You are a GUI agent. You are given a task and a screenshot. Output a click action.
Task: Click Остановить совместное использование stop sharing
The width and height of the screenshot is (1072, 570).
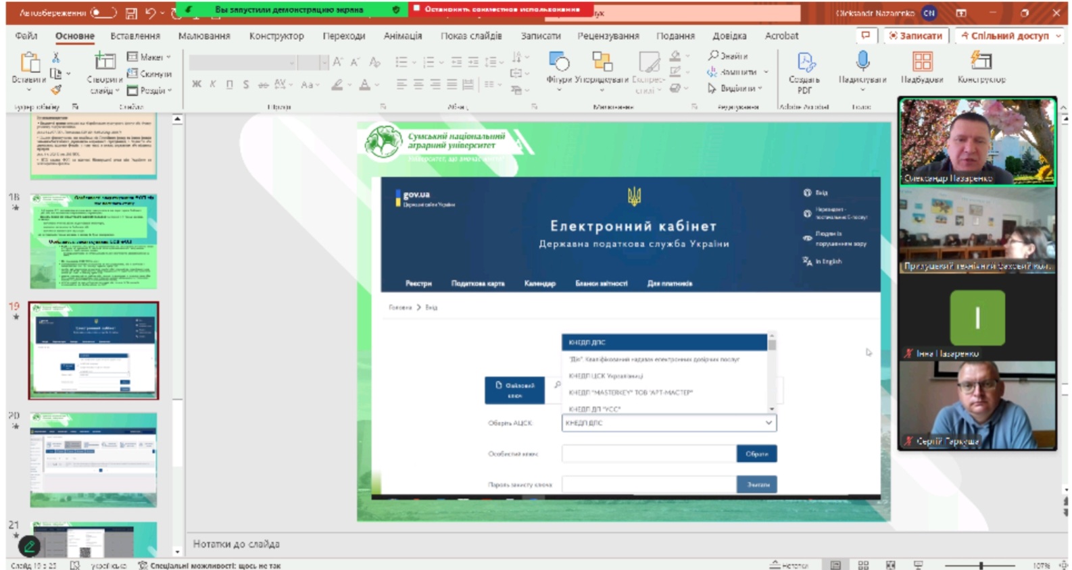click(502, 9)
